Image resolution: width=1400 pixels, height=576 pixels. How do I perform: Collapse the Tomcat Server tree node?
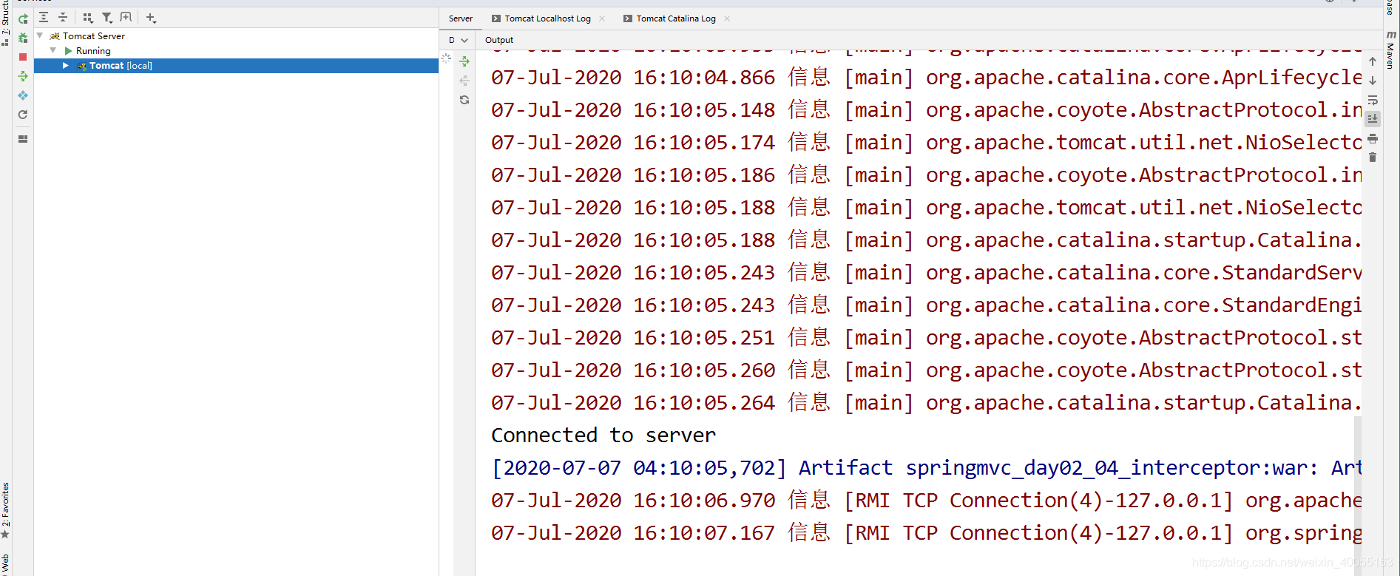40,35
